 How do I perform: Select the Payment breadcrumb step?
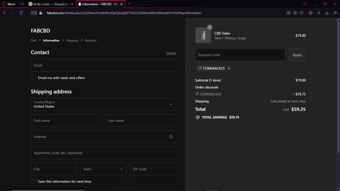pyautogui.click(x=91, y=40)
